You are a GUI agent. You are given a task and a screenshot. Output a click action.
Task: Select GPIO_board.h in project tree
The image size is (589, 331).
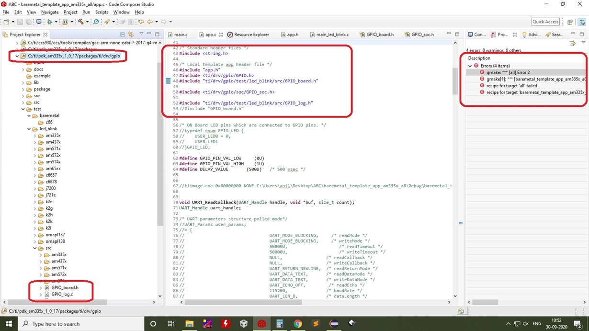[x=65, y=287]
